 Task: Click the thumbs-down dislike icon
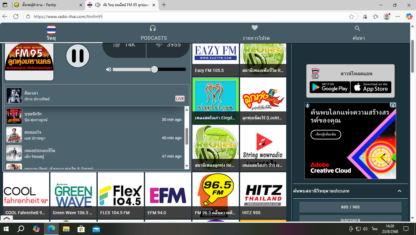(x=159, y=45)
